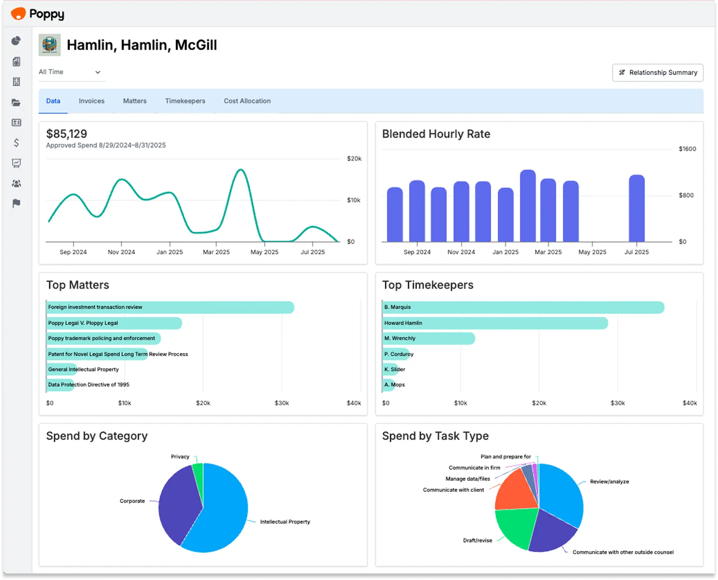Open the folder matters sidebar icon
The height and width of the screenshot is (580, 718).
point(16,102)
